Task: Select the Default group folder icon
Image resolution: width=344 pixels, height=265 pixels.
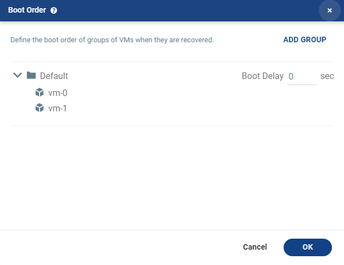Action: 31,75
